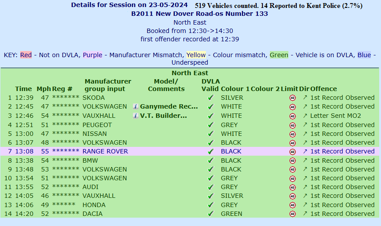Click the Mph column header
This screenshot has width=381, height=226.
coord(44,89)
